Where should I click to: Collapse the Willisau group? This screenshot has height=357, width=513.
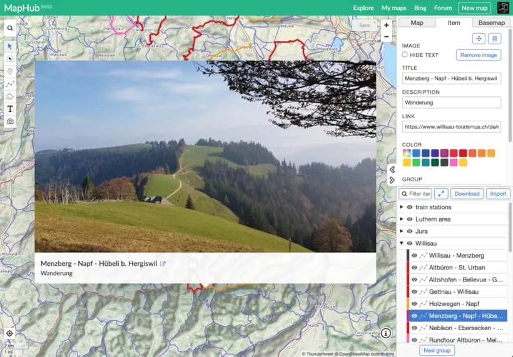click(402, 244)
